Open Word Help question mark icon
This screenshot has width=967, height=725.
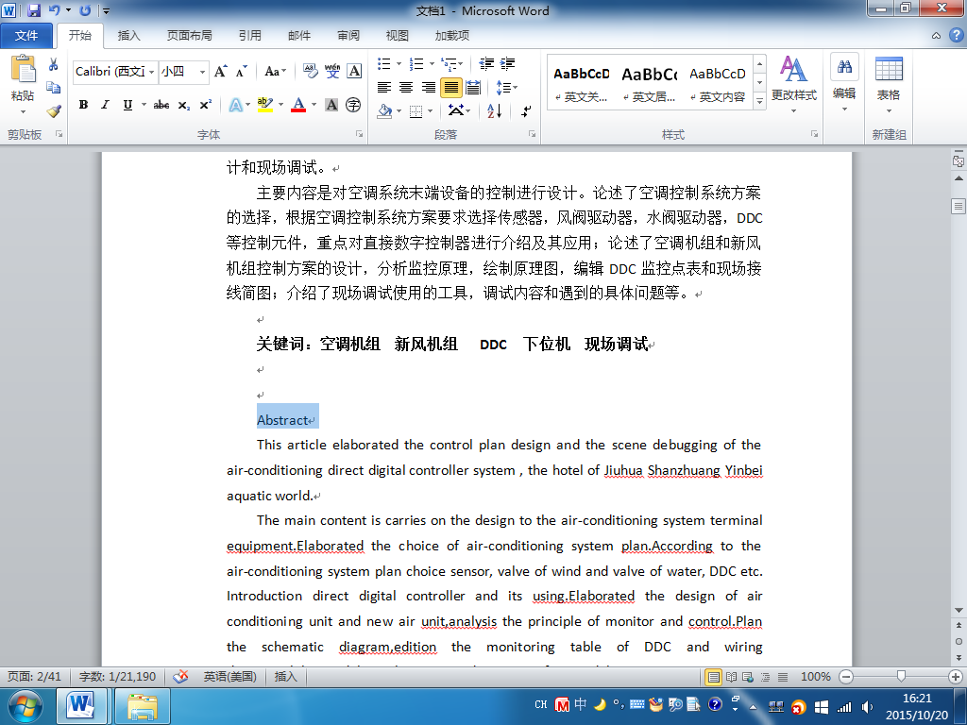pos(956,35)
